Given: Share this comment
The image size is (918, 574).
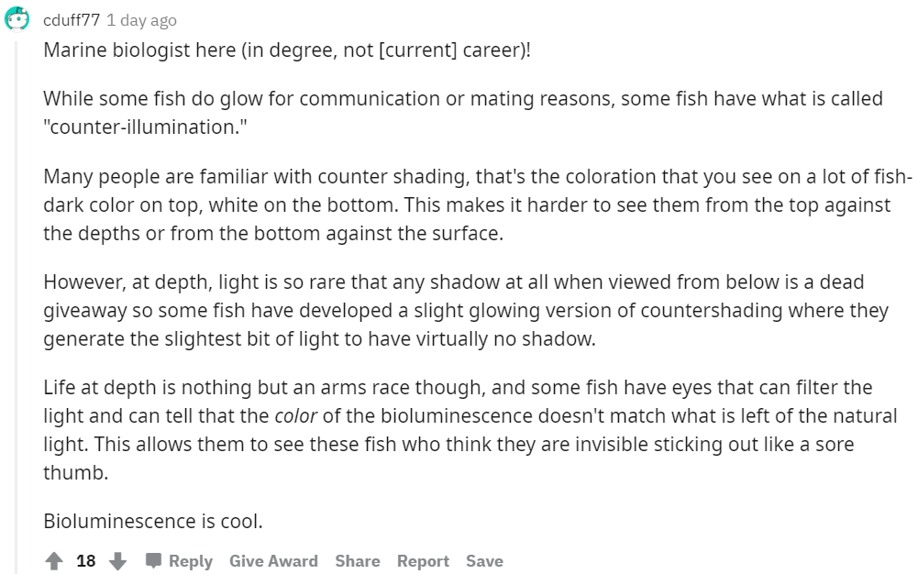Looking at the screenshot, I should [357, 560].
